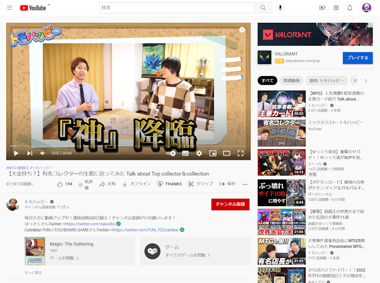Screen dimensions: 380x283
Task: Save video to a playlist
Action: (x=227, y=184)
